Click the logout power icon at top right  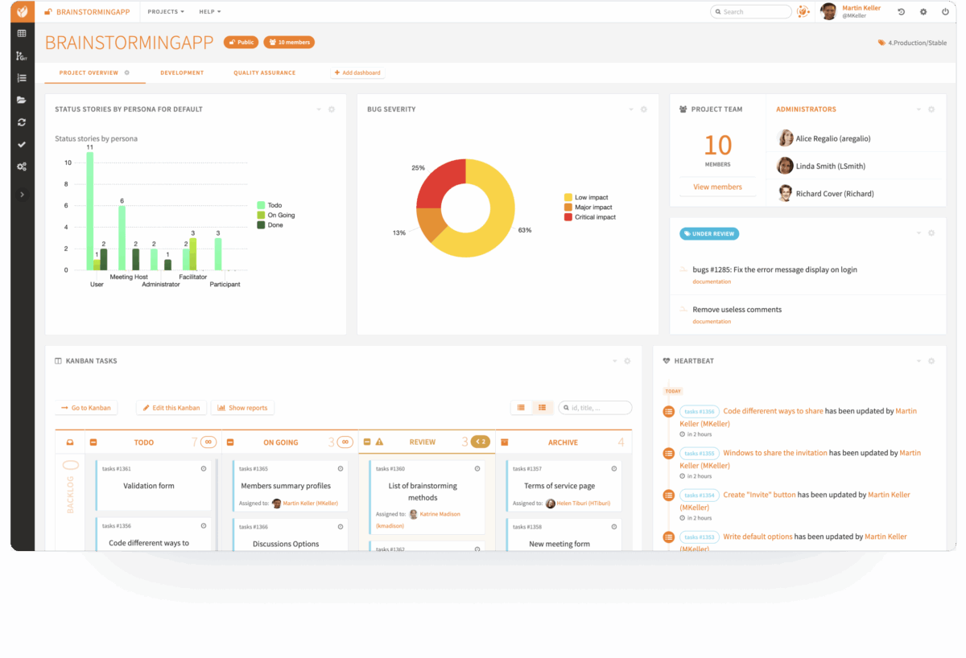(x=945, y=11)
